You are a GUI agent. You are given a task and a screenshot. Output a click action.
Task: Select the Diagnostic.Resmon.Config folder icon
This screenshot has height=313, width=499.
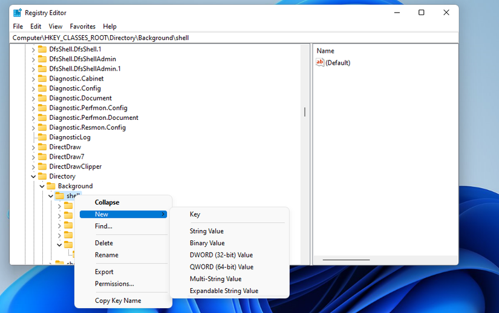pos(42,127)
